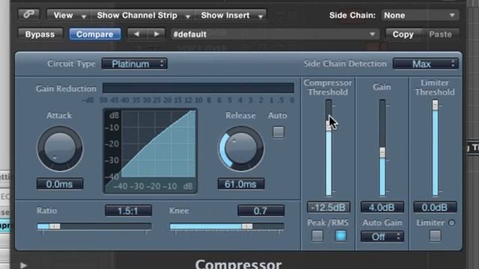Click the Gain vertical slider handle
Screen dimensions: 479x269
pos(382,152)
